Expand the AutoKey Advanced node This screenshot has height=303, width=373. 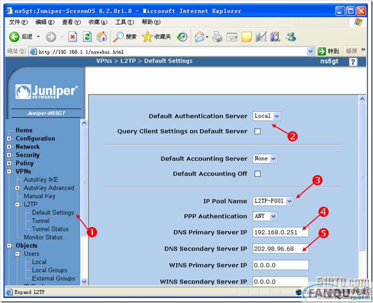click(17, 188)
